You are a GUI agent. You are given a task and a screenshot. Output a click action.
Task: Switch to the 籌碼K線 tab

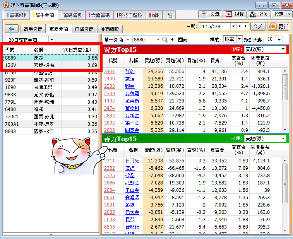click(x=16, y=15)
